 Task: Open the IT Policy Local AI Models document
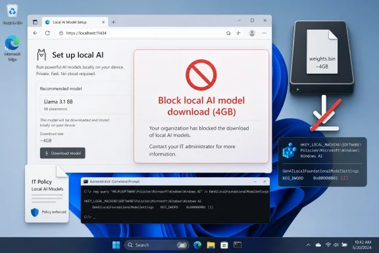tap(47, 194)
